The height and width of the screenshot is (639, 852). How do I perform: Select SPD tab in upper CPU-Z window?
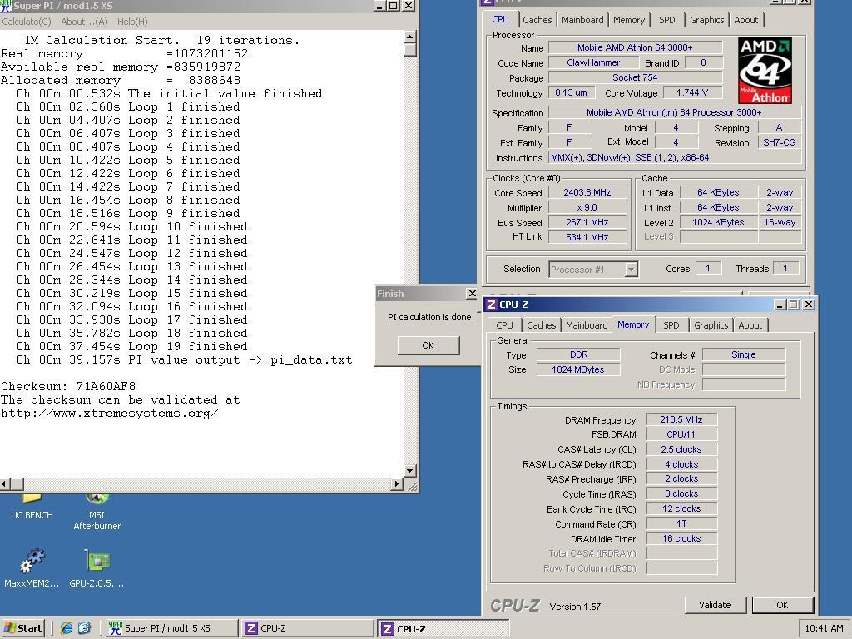666,20
